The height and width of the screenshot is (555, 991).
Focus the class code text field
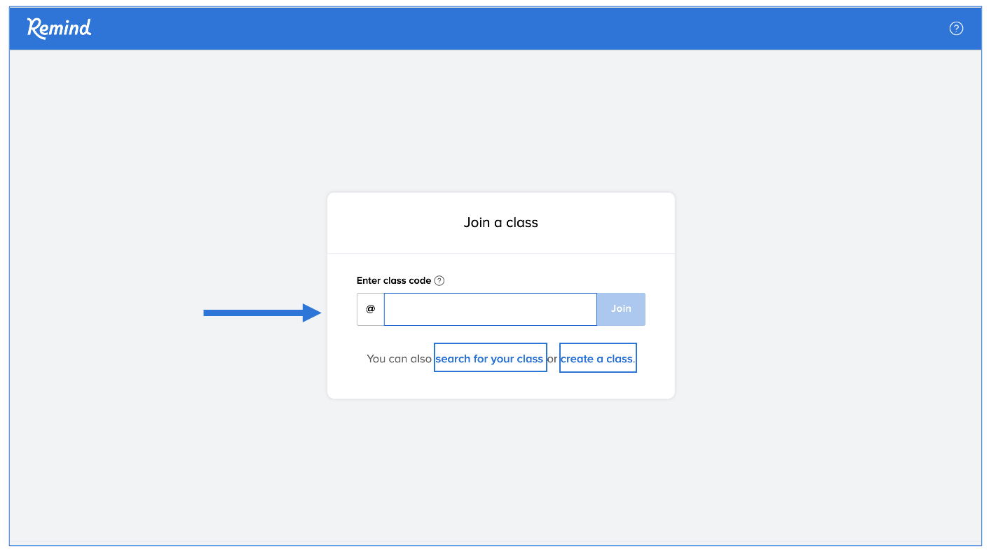[490, 309]
